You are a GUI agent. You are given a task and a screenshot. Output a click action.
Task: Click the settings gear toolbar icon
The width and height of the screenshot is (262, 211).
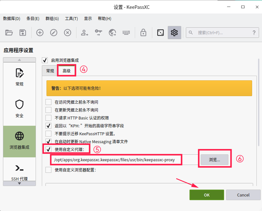[174, 33]
